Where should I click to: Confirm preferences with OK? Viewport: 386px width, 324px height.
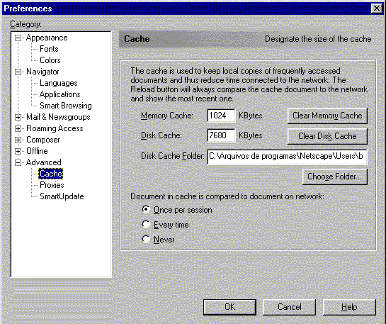coord(229,307)
